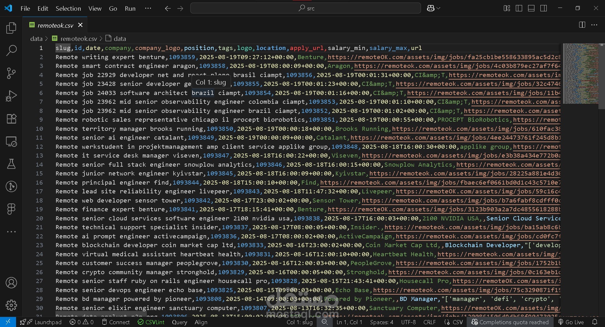The image size is (605, 327).
Task: Open remote window indicator in status bar
Action: tap(8, 322)
